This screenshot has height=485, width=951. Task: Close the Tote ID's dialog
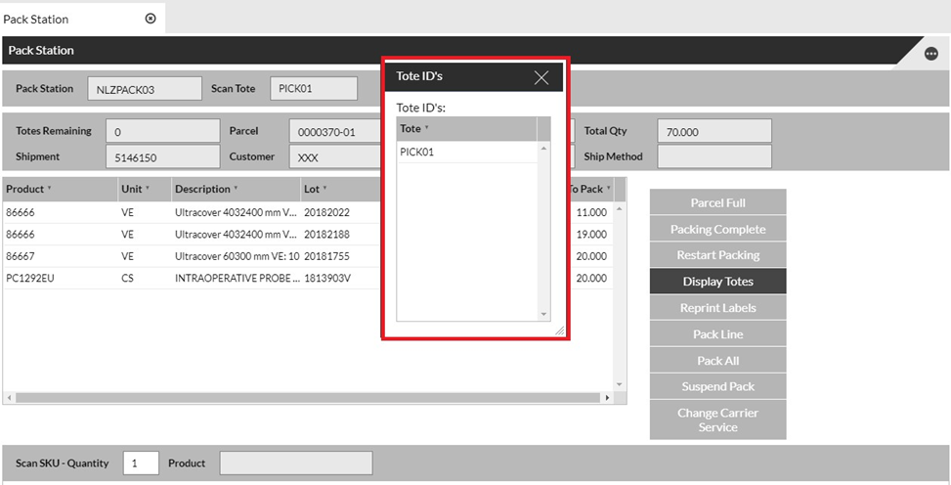pos(541,78)
